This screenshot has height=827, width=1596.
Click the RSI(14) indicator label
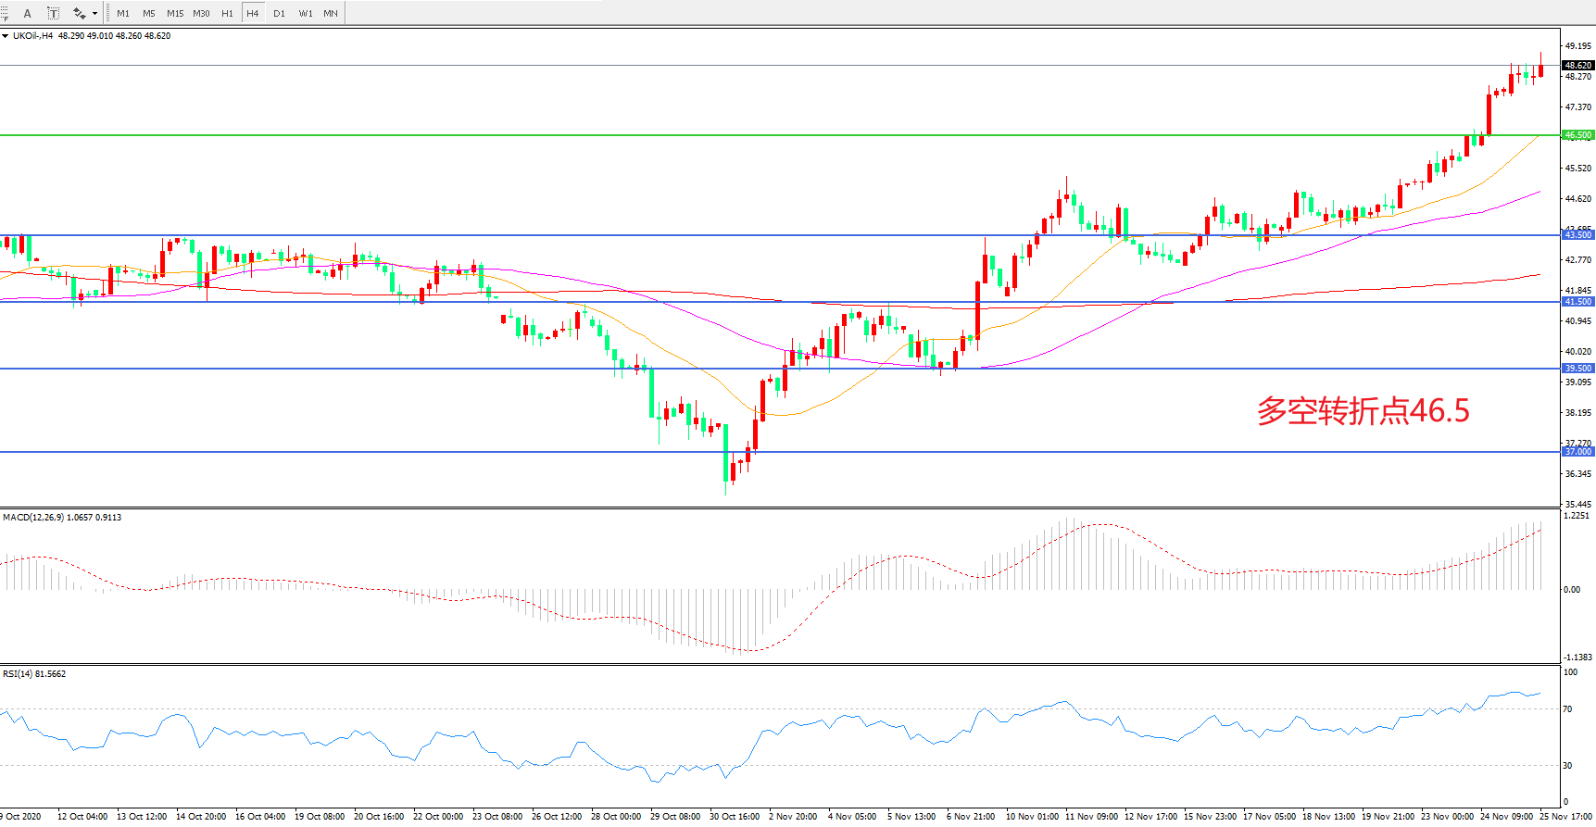(19, 673)
